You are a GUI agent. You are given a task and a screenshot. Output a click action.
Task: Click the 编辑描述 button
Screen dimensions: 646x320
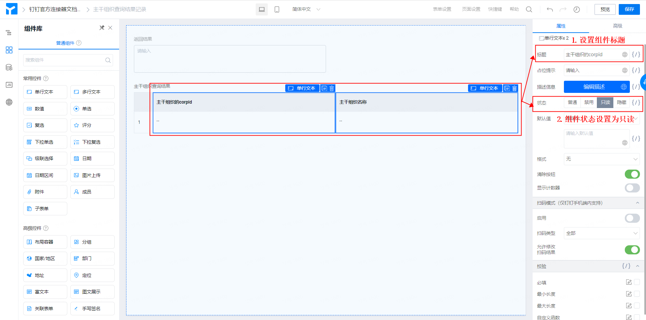pos(594,87)
